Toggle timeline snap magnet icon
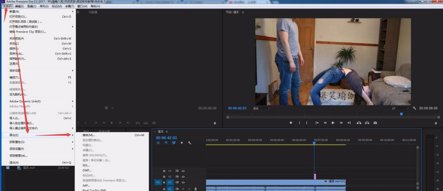This screenshot has height=191, width=443. [166, 143]
